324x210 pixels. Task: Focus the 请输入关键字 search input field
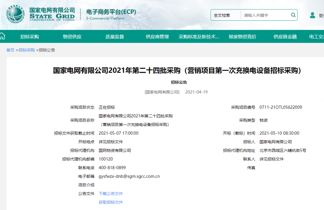point(265,15)
